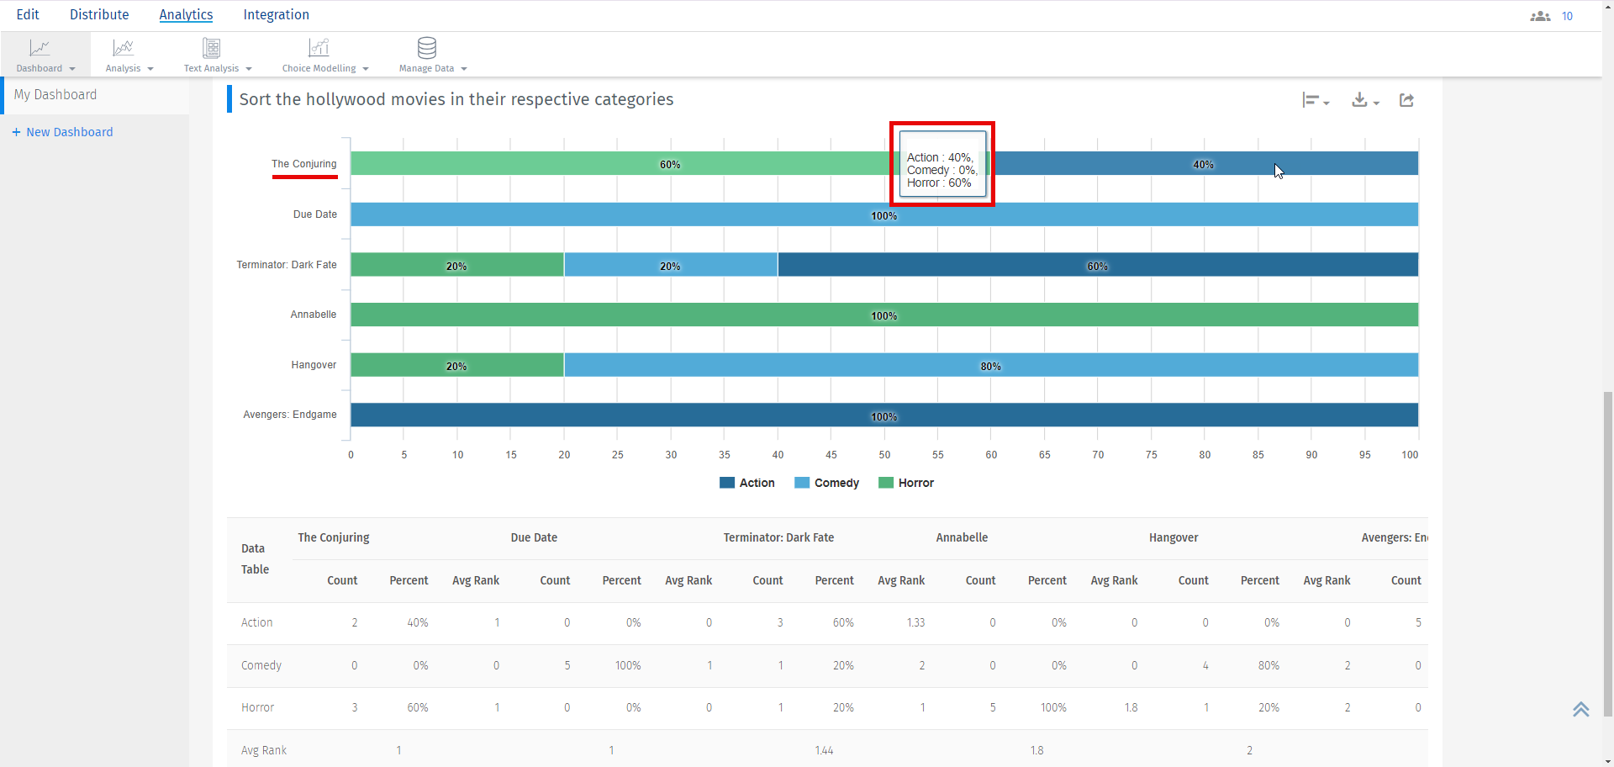
Task: Click the 1.33 Avg Rank cell
Action: pyautogui.click(x=915, y=622)
